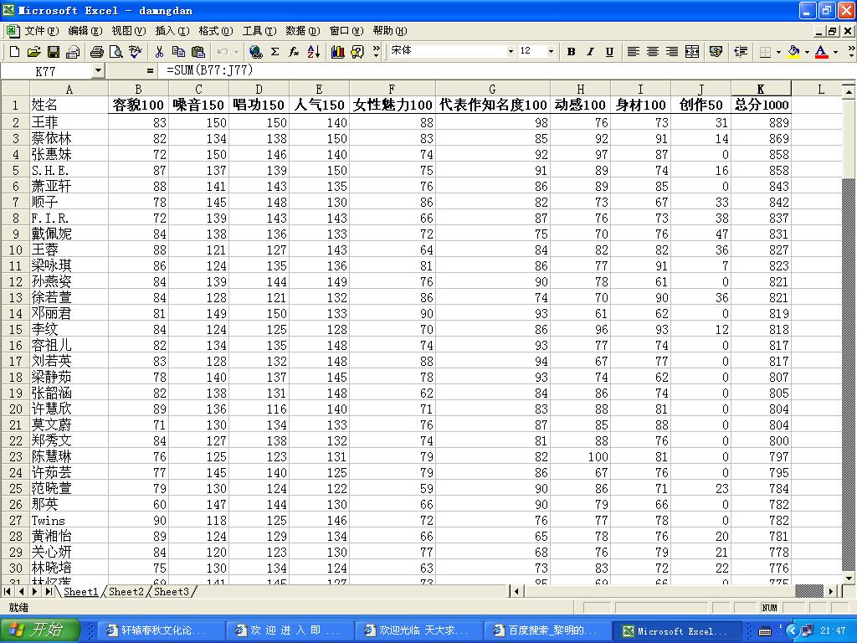This screenshot has width=857, height=643.
Task: Open the 格式 (Format) menu
Action: point(214,31)
